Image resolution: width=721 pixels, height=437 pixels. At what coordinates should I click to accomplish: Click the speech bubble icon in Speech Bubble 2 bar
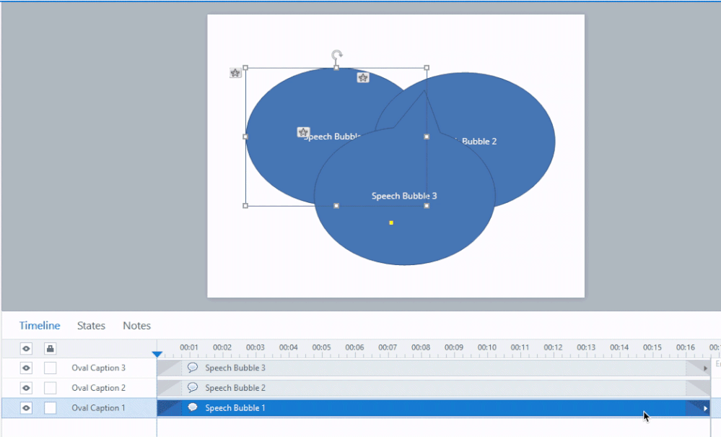click(x=193, y=388)
